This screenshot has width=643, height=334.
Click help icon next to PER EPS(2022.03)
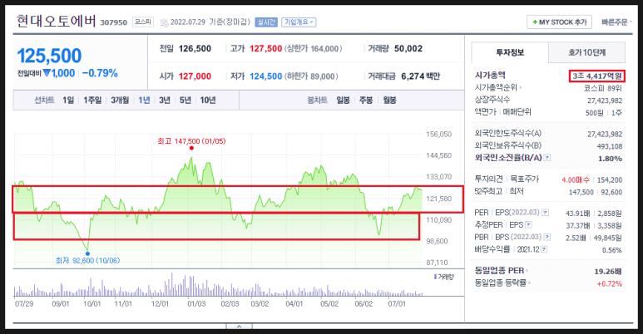point(546,213)
